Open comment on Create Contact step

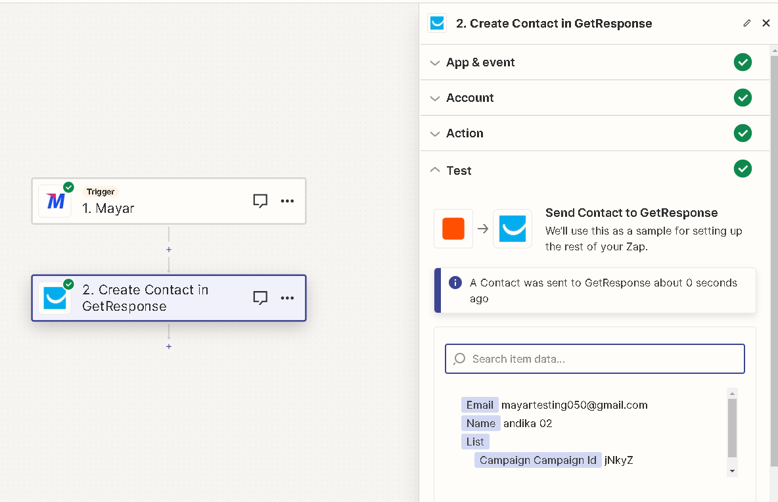click(260, 298)
